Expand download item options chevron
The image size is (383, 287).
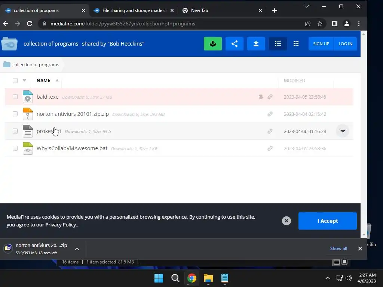pyautogui.click(x=77, y=249)
